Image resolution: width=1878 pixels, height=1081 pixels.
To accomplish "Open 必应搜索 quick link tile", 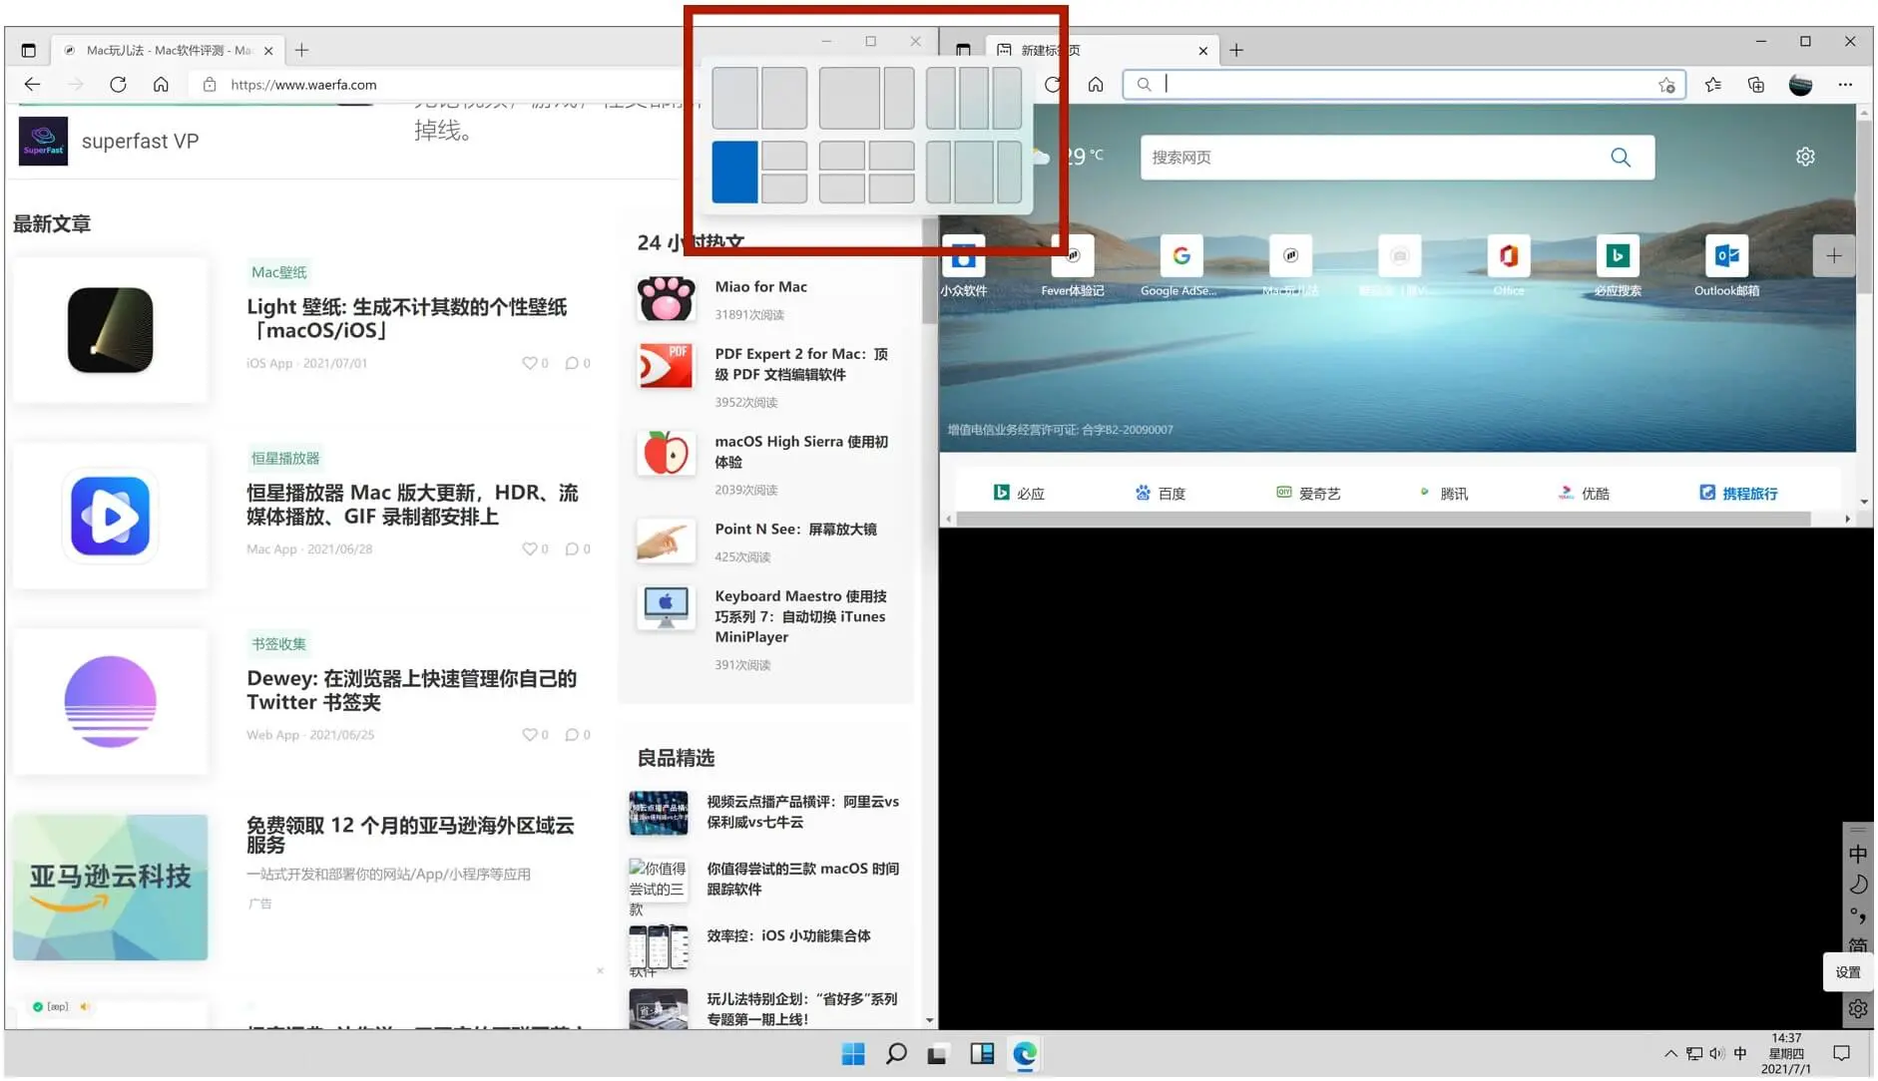I will pos(1618,266).
